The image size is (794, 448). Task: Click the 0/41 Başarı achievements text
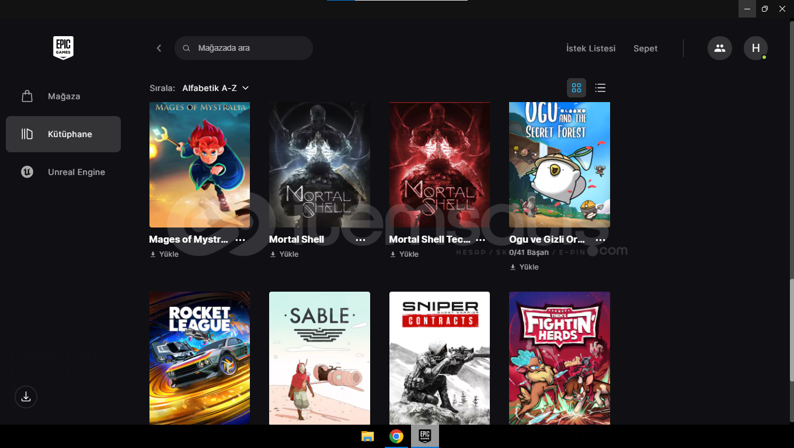[x=529, y=253]
